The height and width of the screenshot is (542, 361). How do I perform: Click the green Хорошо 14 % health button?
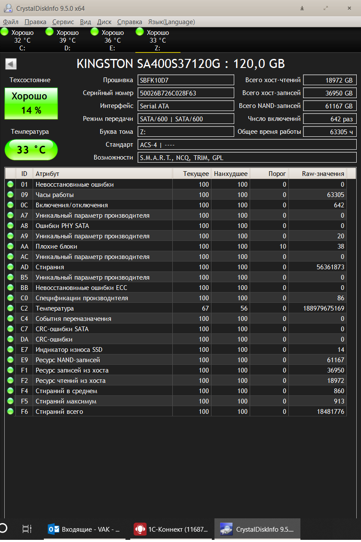[x=31, y=103]
